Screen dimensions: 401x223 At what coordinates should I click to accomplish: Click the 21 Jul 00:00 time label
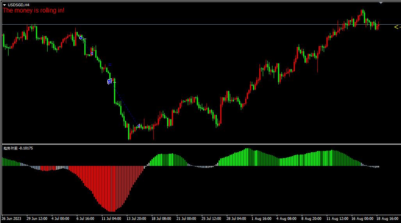(186, 219)
